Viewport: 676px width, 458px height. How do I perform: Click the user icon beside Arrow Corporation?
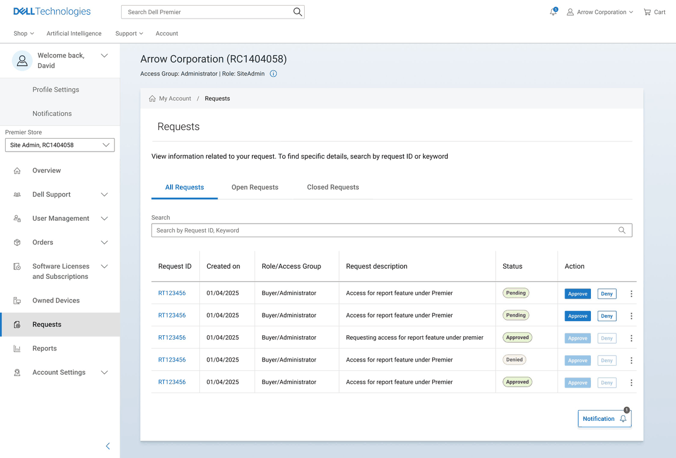(x=570, y=12)
